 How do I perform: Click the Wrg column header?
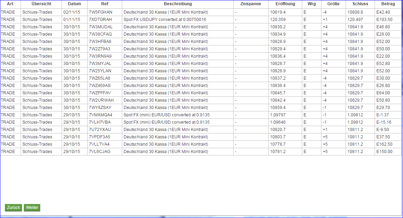[311, 4]
